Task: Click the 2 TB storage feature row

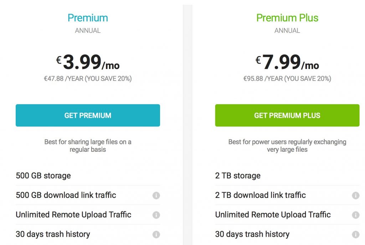Action: click(287, 176)
